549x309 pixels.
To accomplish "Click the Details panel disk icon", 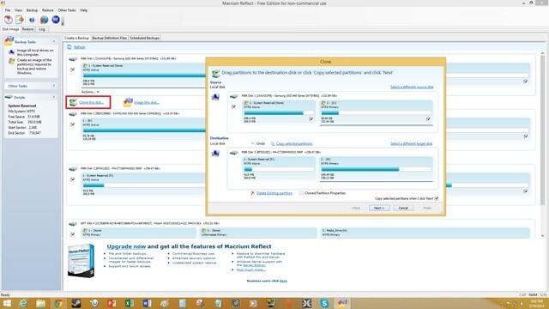I will tap(9, 97).
